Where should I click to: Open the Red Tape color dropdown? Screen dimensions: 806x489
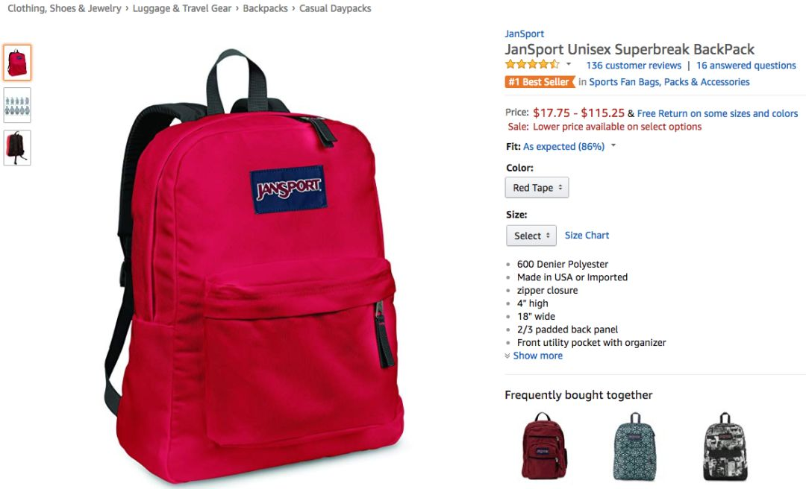point(537,188)
